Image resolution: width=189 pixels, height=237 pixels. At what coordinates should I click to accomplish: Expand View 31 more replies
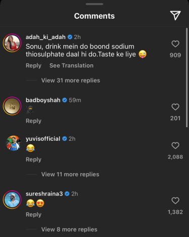[71, 81]
